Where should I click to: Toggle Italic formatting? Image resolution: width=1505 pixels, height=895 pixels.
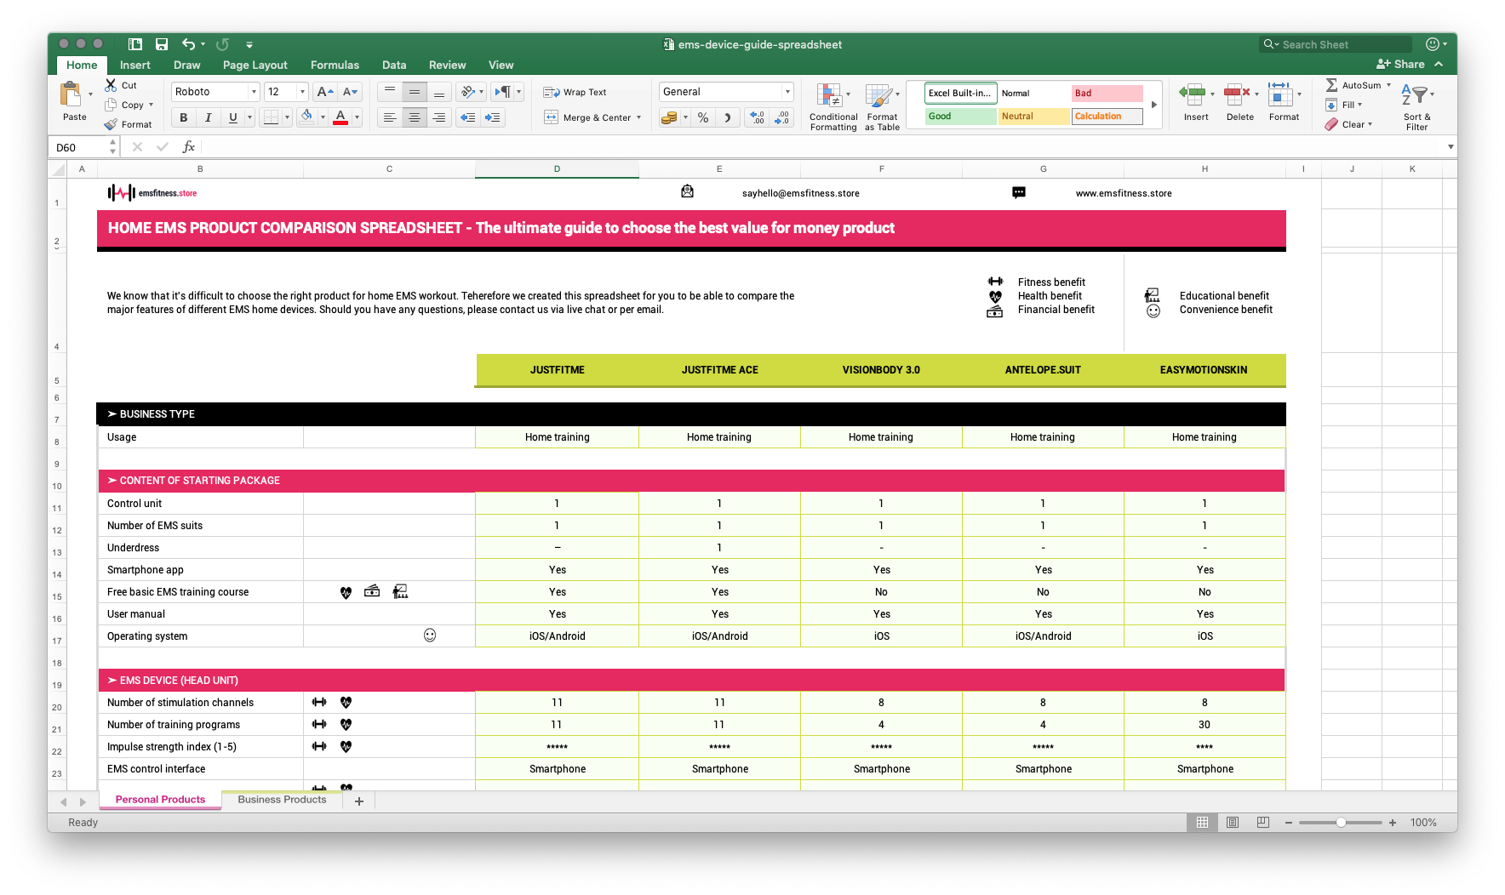click(208, 117)
